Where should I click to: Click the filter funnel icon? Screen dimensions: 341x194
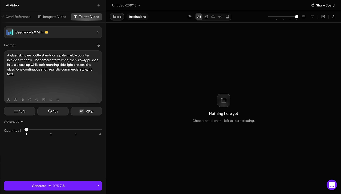coord(312,17)
